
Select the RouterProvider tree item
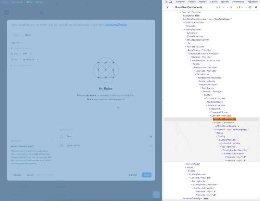click(x=195, y=47)
